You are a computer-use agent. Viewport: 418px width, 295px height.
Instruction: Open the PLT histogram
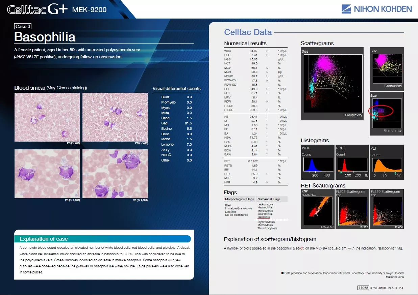click(x=387, y=162)
